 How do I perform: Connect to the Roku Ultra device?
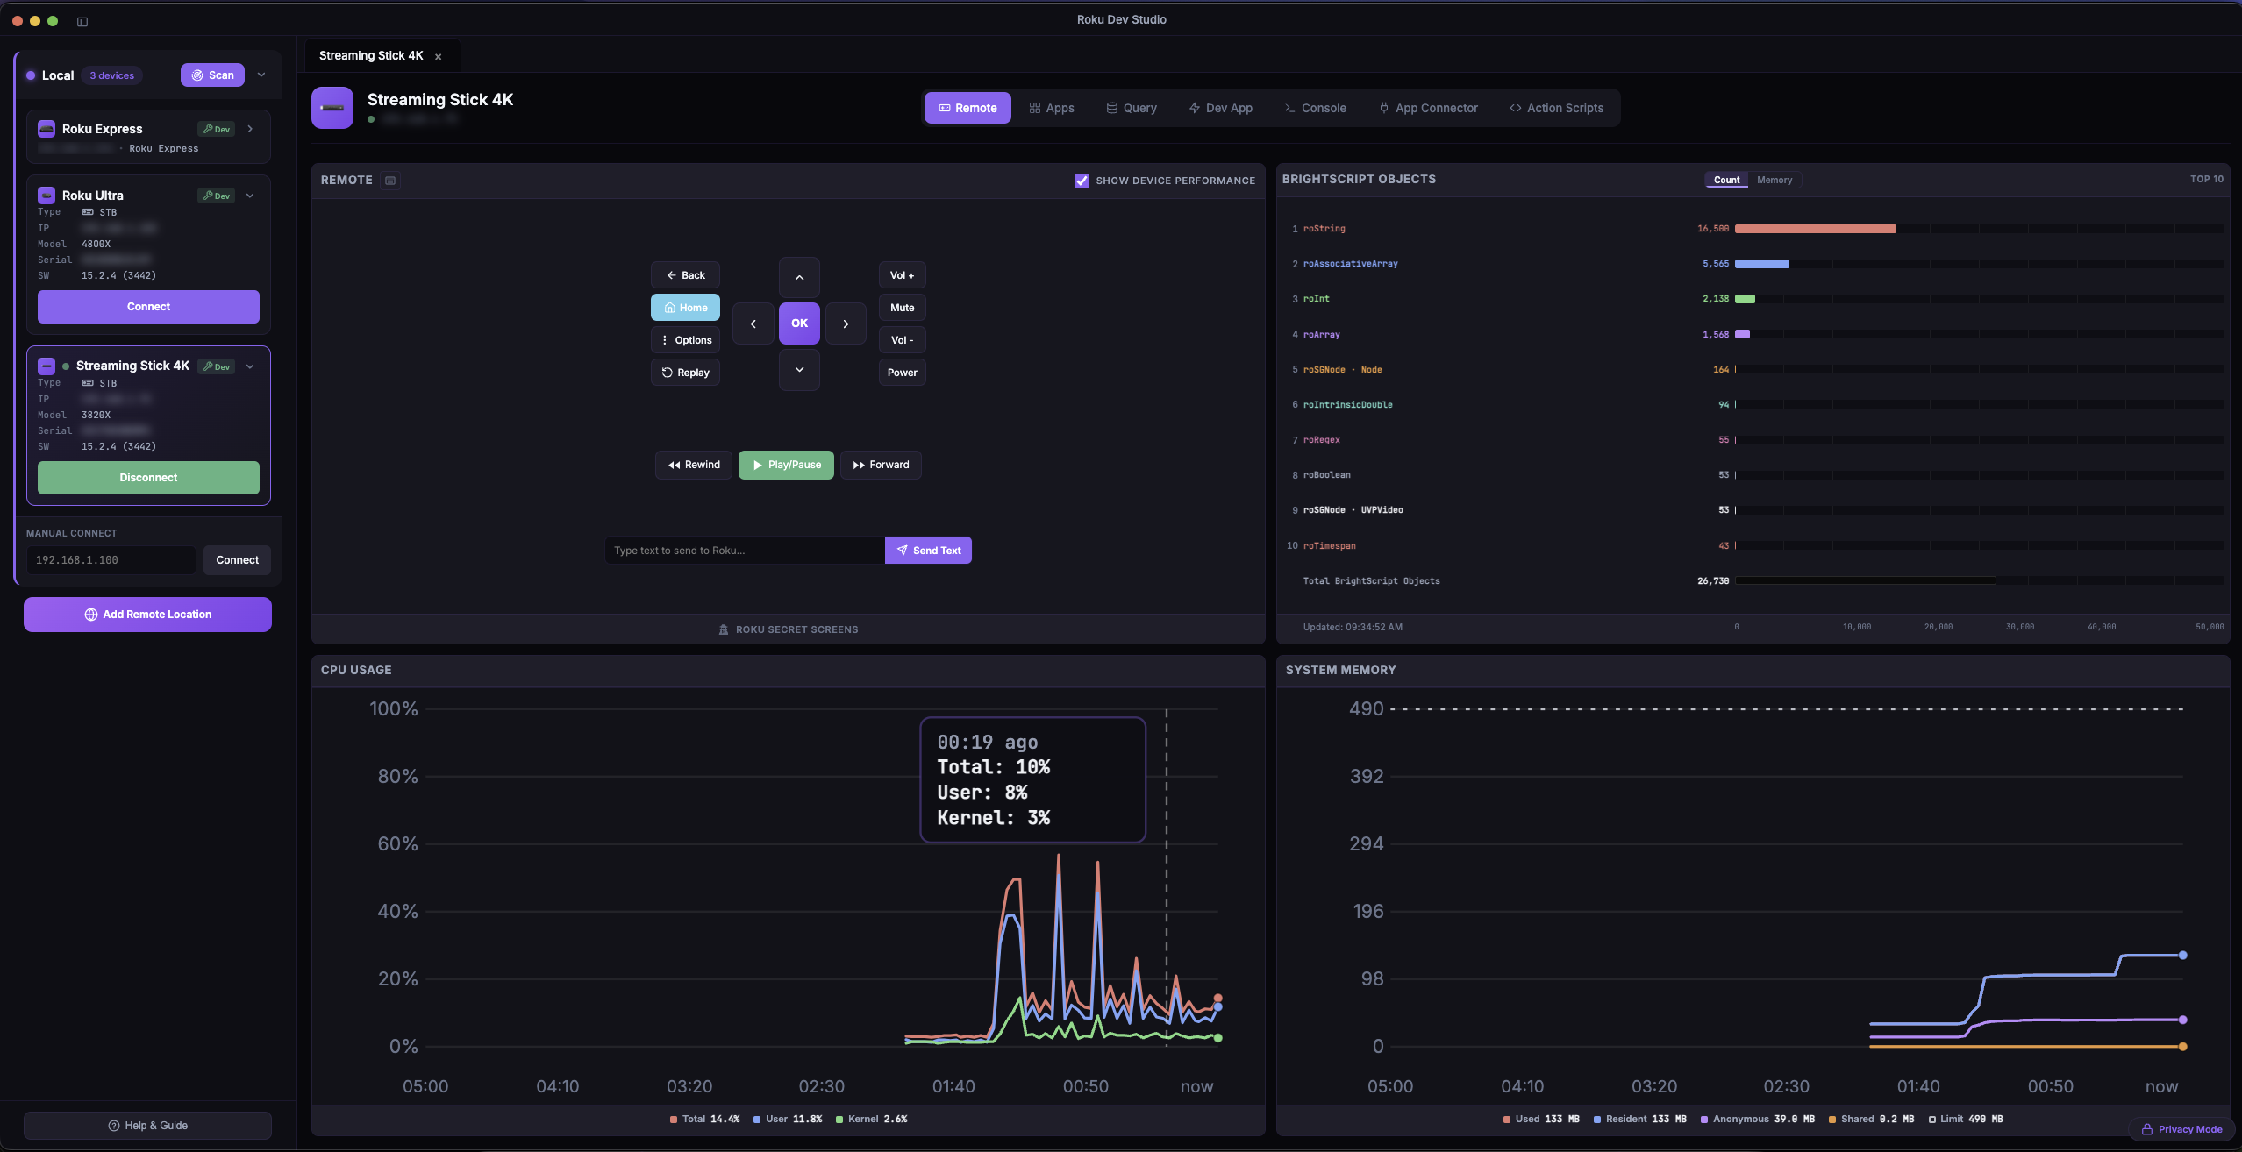point(148,307)
